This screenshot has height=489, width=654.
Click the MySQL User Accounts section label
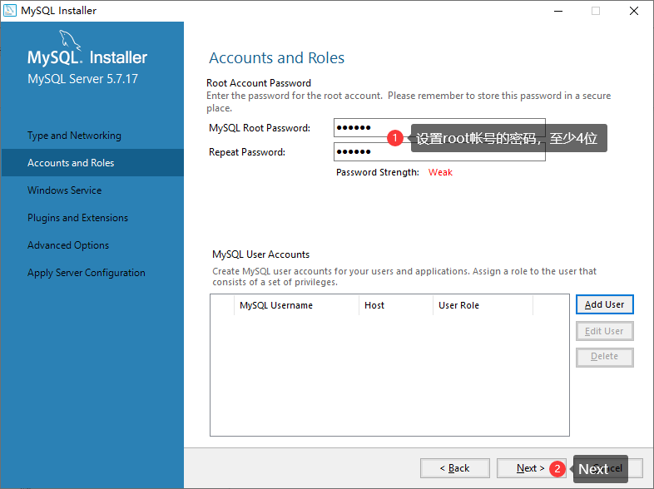point(260,254)
